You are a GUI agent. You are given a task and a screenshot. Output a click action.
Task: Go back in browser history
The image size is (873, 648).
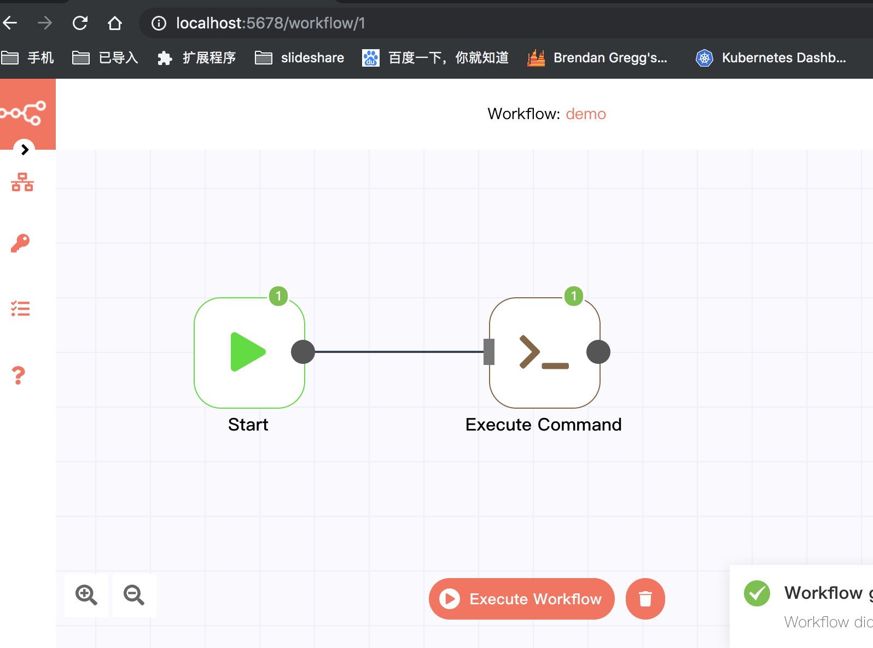(10, 23)
